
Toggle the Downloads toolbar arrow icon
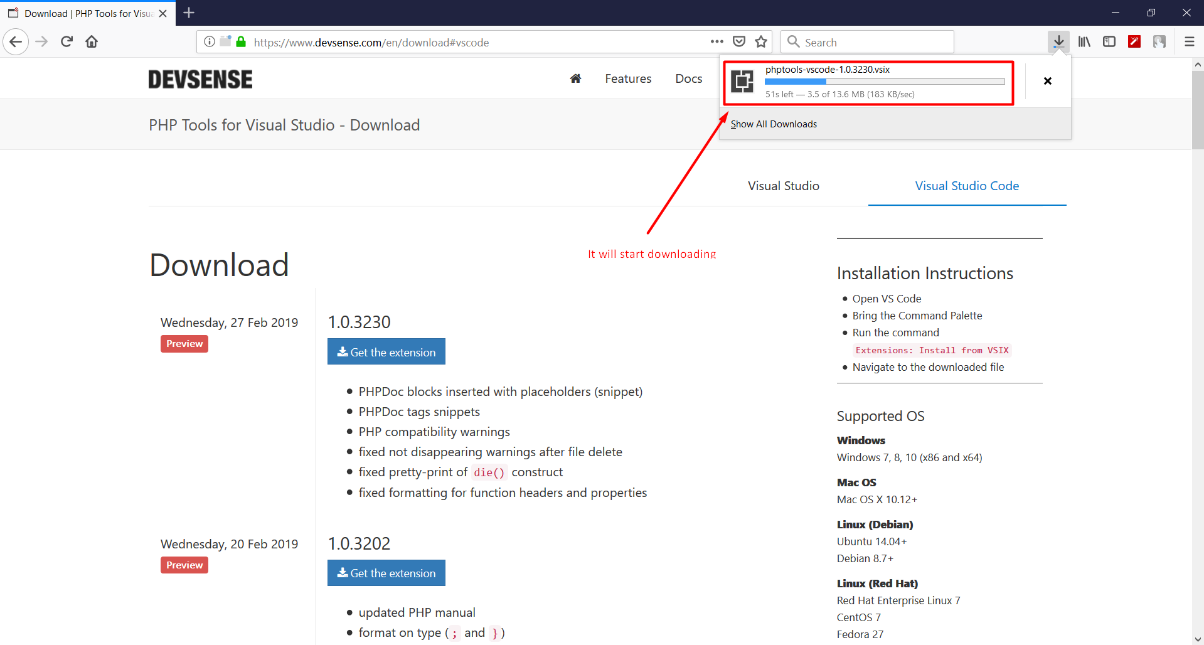tap(1058, 42)
